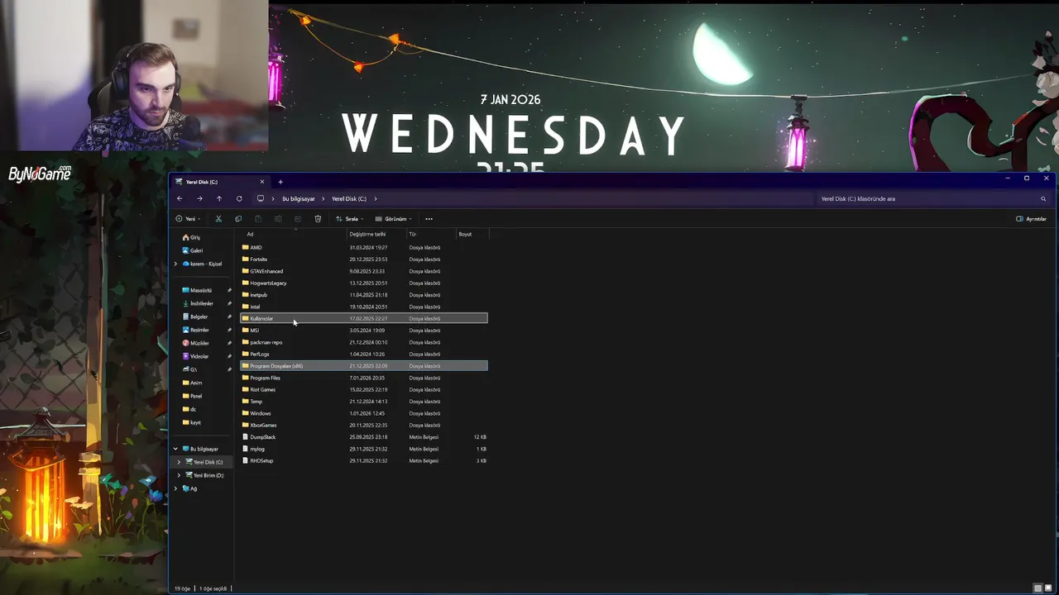Sort by the Ad column header
1059x595 pixels.
pyautogui.click(x=294, y=234)
